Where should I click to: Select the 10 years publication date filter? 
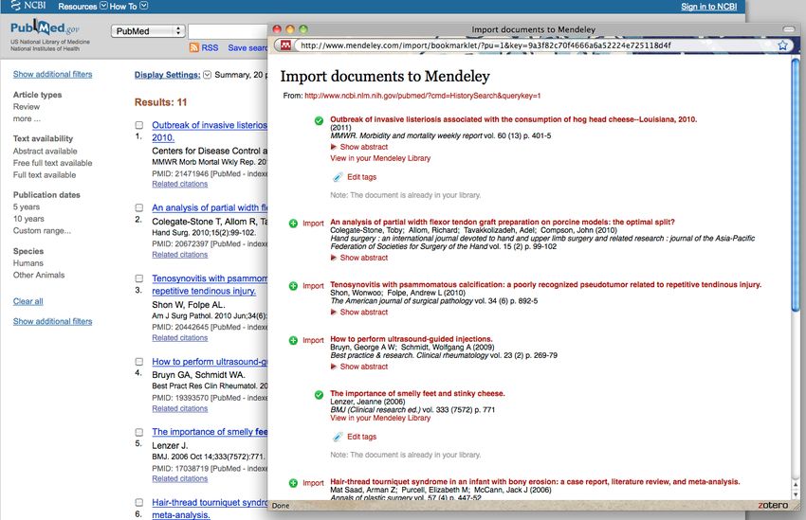pos(28,219)
